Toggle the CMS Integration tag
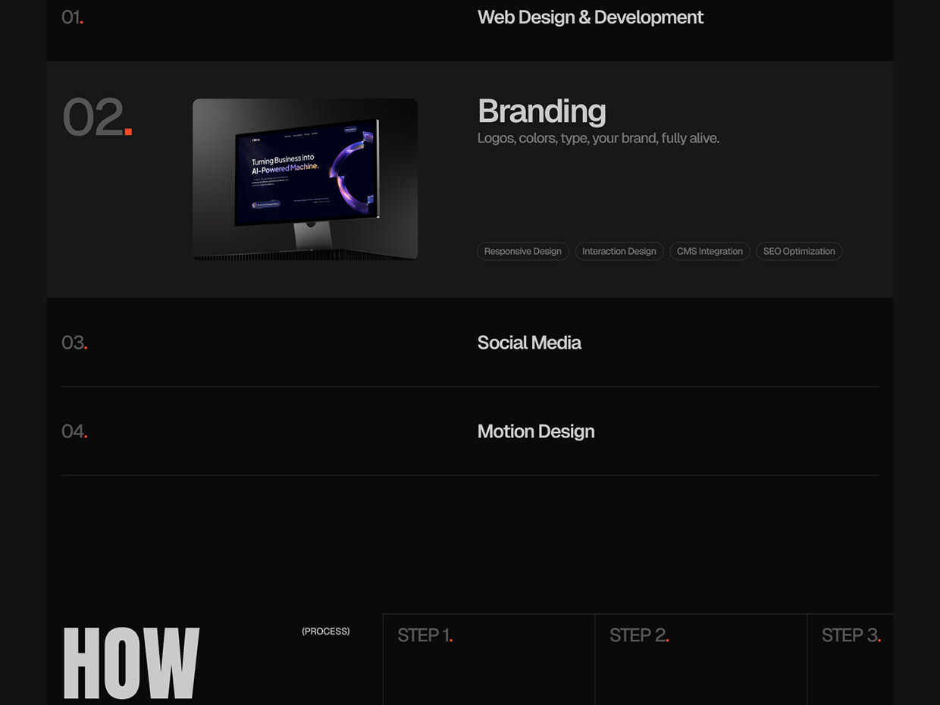The width and height of the screenshot is (940, 705). pyautogui.click(x=710, y=251)
